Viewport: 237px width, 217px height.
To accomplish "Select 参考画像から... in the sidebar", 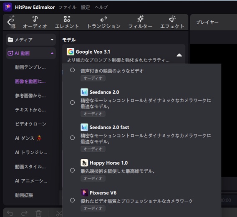I will (x=30, y=96).
